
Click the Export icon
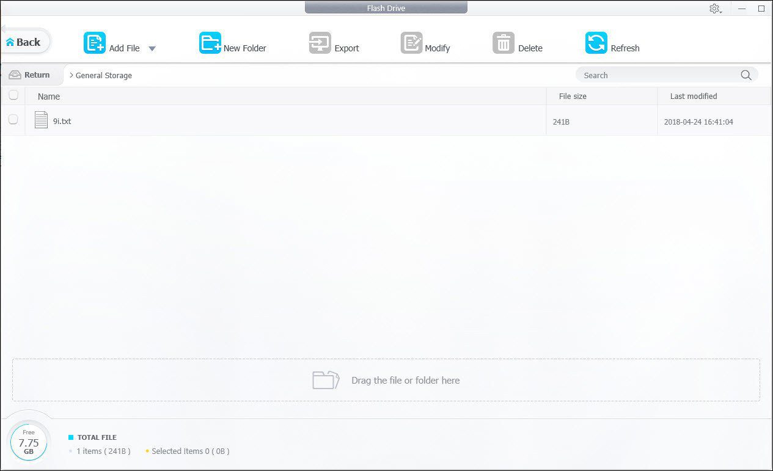tap(320, 43)
